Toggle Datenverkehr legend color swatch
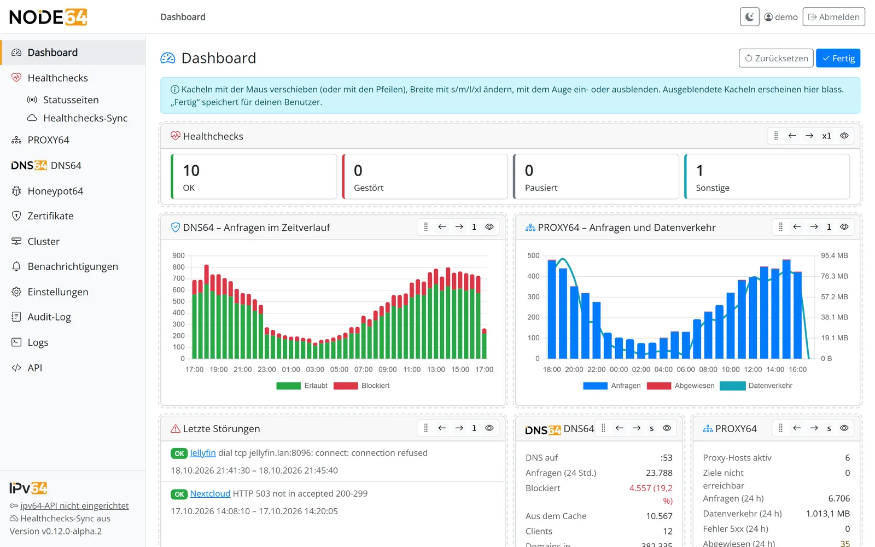 point(733,386)
